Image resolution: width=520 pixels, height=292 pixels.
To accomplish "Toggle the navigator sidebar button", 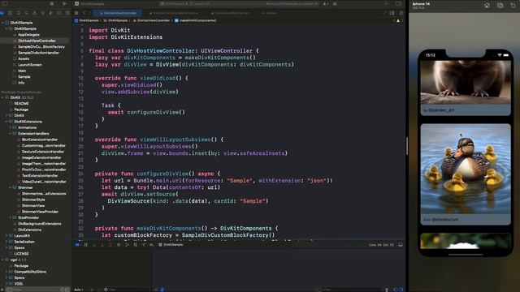I will point(5,3).
